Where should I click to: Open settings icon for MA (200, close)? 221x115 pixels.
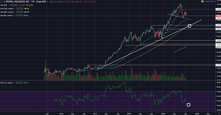[x=20, y=12]
